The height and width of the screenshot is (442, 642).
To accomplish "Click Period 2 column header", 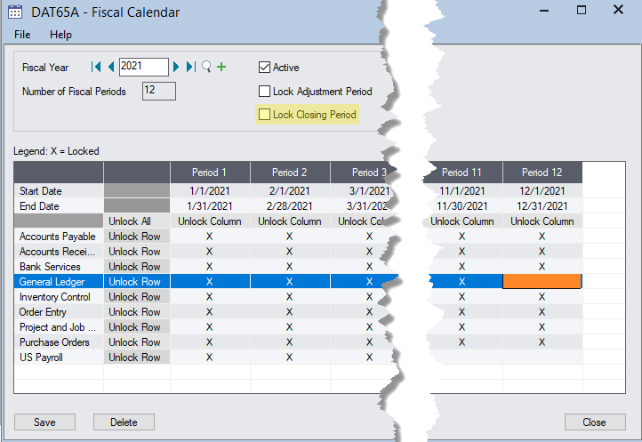I will [x=290, y=173].
